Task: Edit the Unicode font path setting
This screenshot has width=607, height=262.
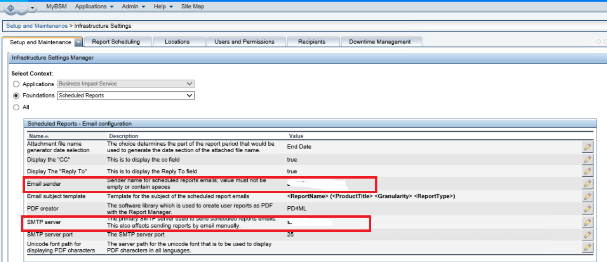Action: (587, 246)
